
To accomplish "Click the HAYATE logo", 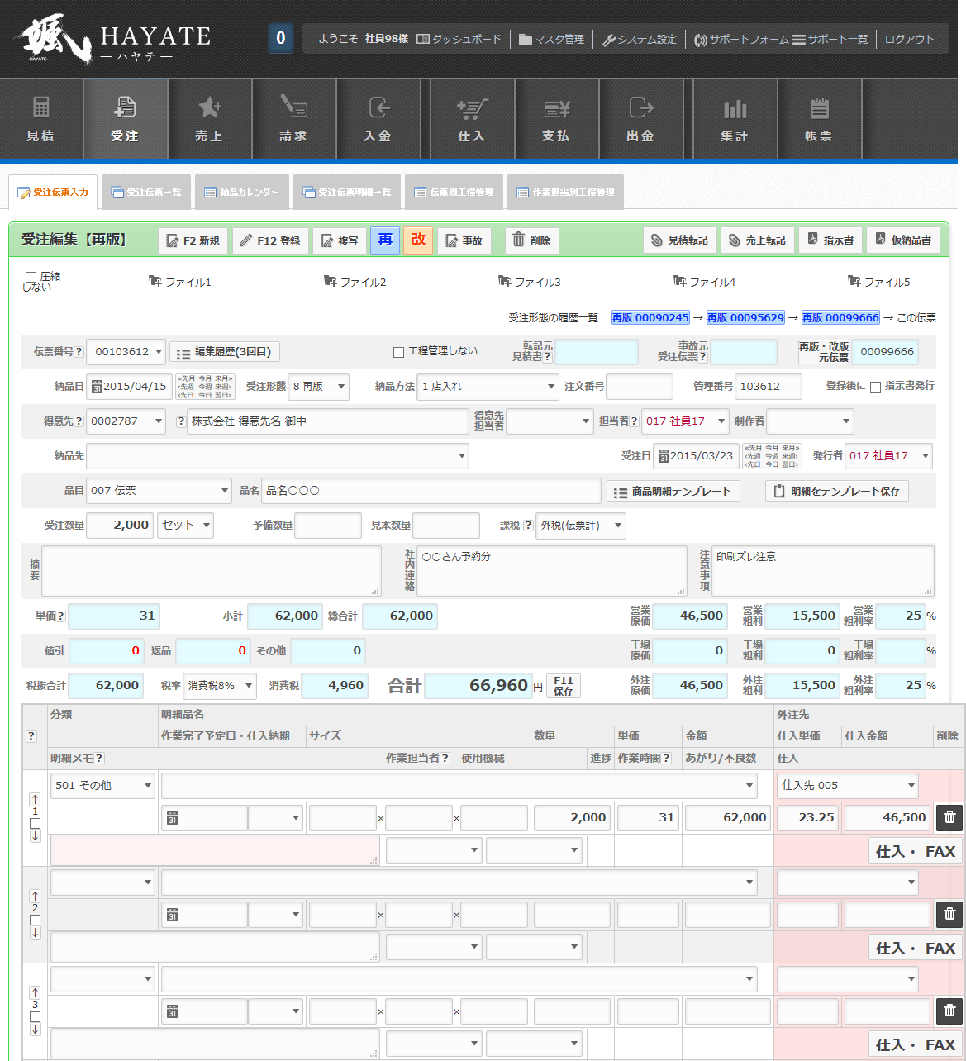I will (x=112, y=40).
